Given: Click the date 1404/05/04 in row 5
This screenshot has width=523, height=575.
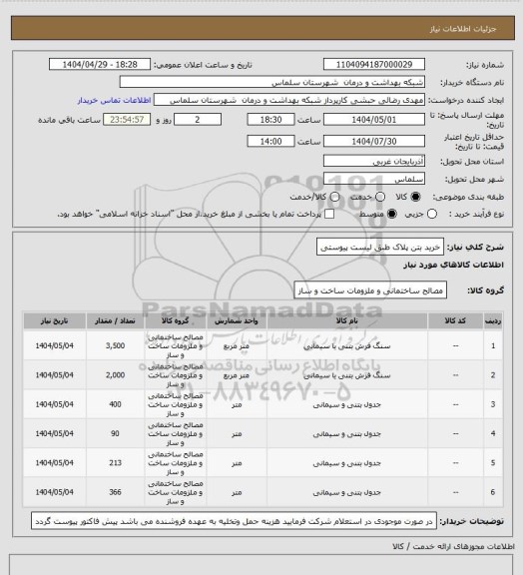Looking at the screenshot, I should pyautogui.click(x=54, y=463).
